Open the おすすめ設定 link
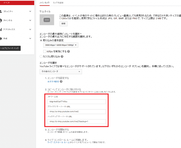The height and width of the screenshot is (148, 181). [x=53, y=82]
